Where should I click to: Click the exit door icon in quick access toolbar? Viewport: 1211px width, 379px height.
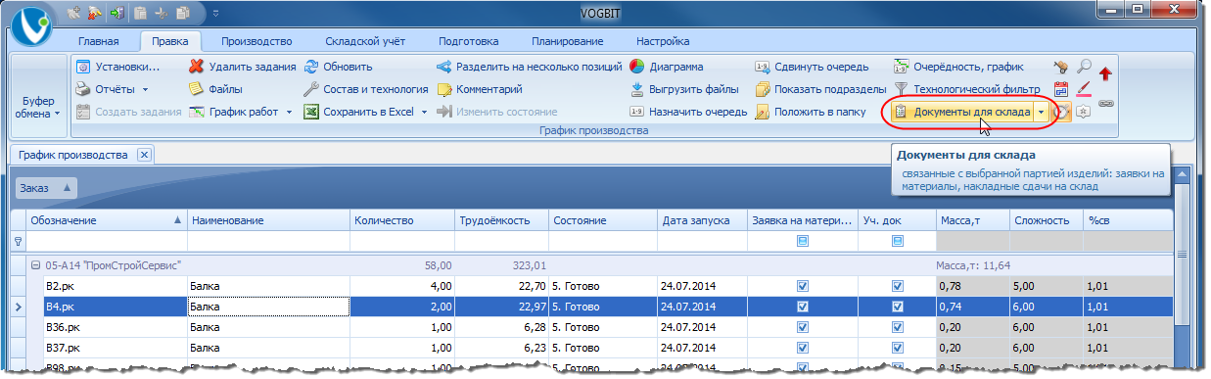tap(118, 14)
